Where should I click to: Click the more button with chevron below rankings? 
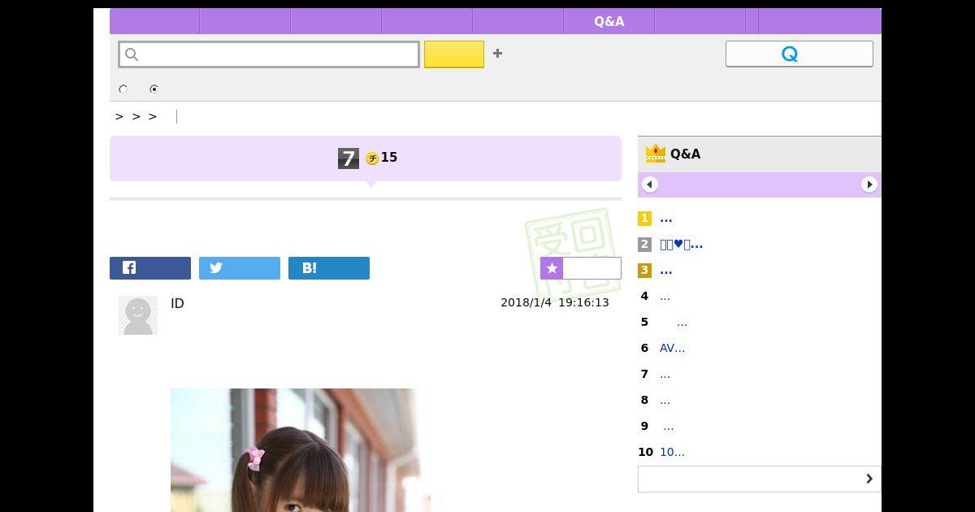tap(759, 479)
